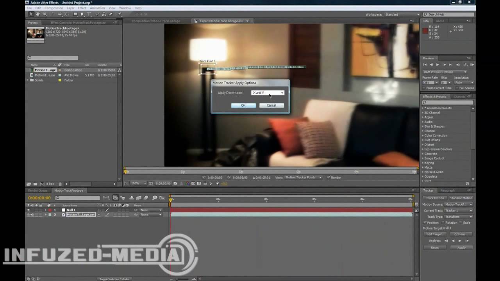Analyze backward in Tracker panel
Image resolution: width=500 pixels, height=281 pixels.
click(x=453, y=241)
